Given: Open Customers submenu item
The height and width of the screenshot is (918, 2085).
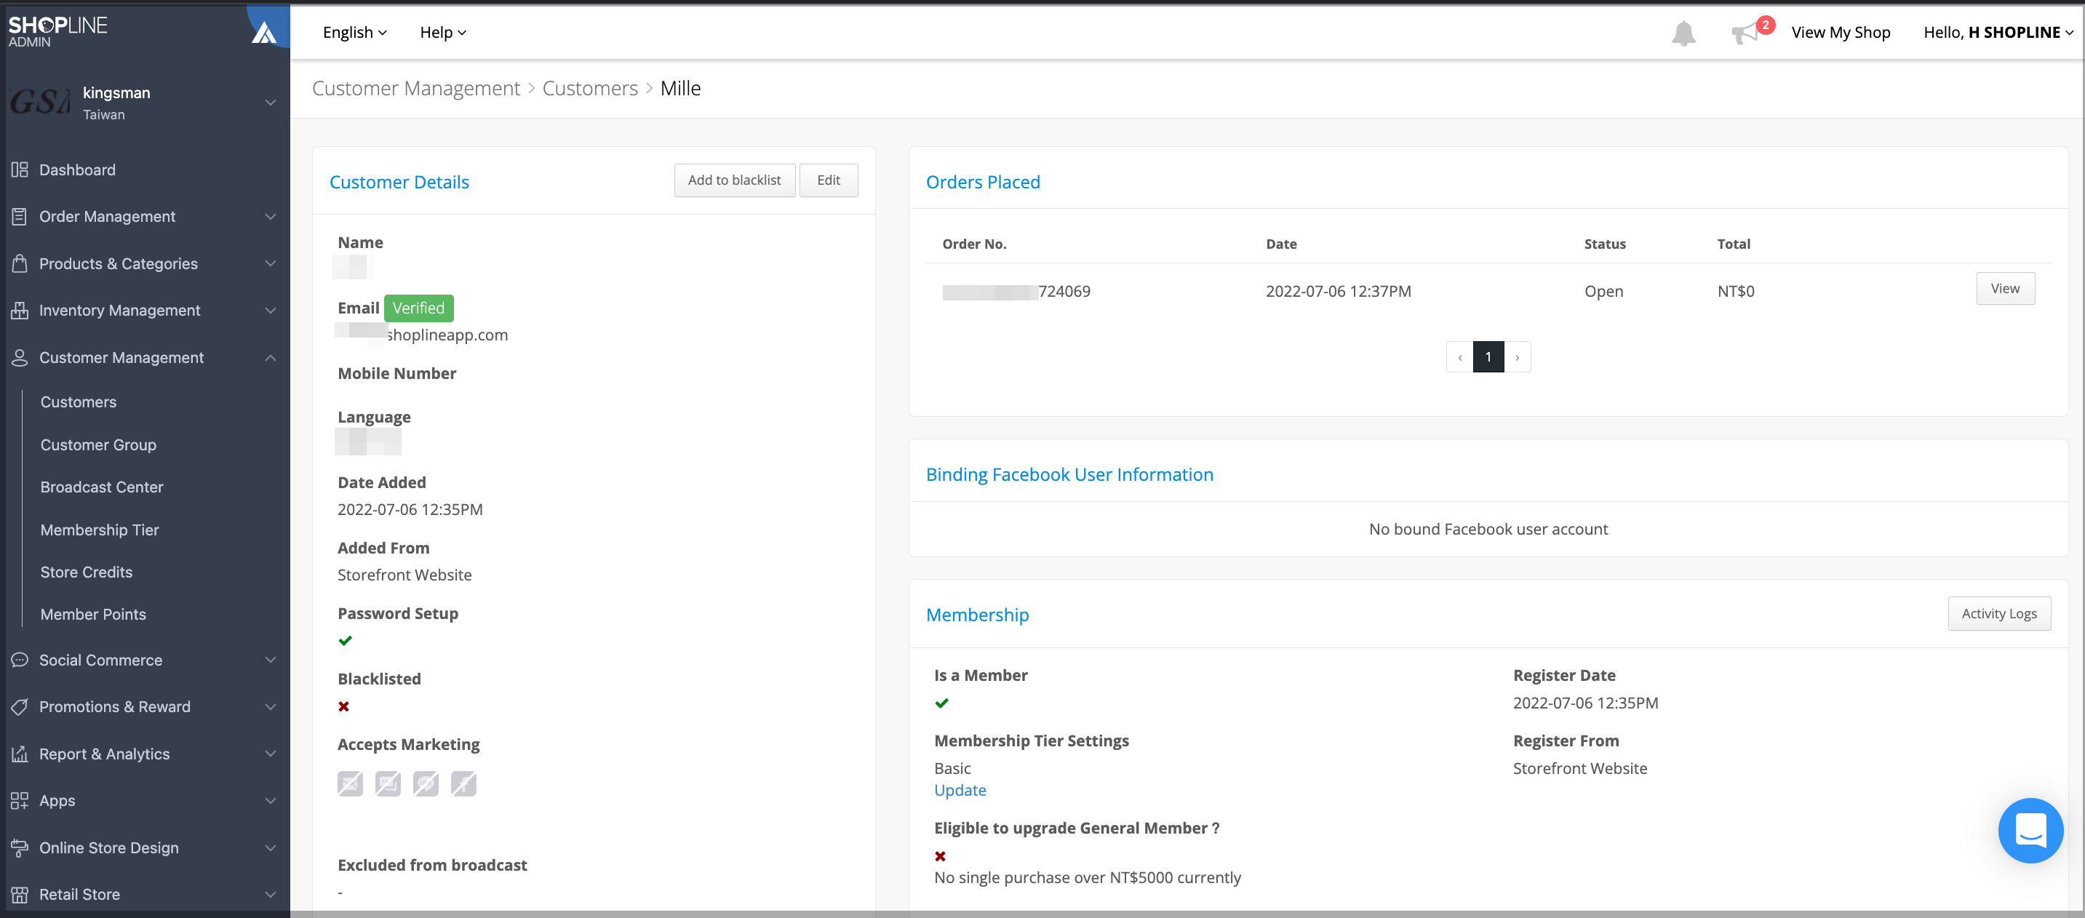Looking at the screenshot, I should coord(79,402).
